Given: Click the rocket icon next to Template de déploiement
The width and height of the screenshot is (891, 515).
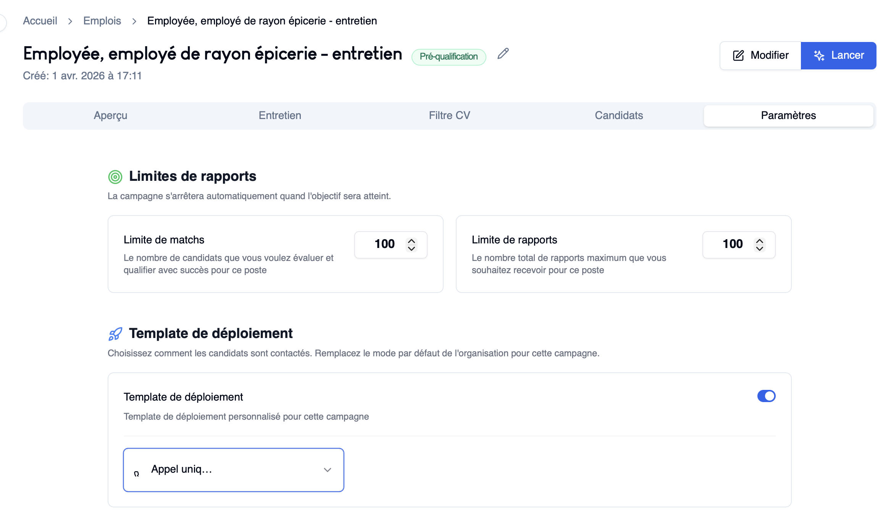Looking at the screenshot, I should pyautogui.click(x=115, y=333).
